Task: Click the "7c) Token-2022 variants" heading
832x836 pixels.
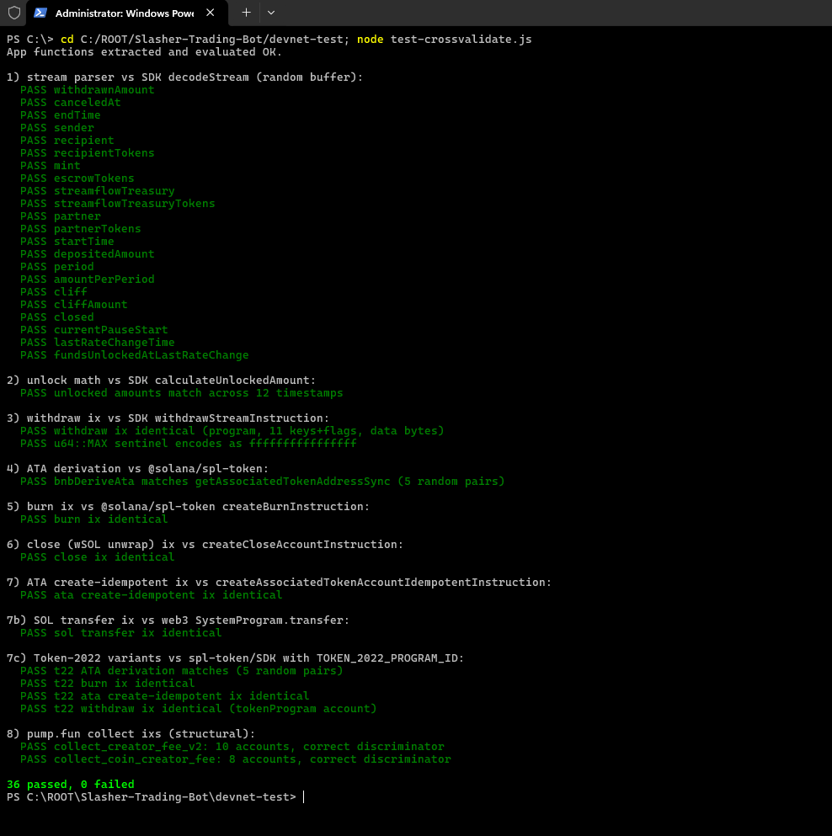Action: 235,658
